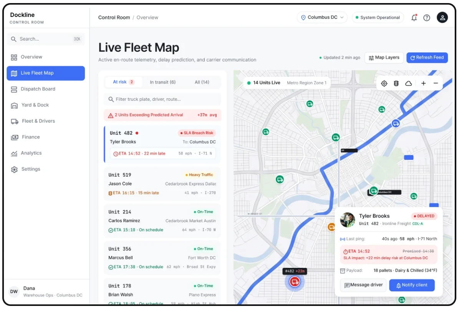The width and height of the screenshot is (459, 309).
Task: Click "Updated 2 min ago" status text
Action: click(x=340, y=58)
